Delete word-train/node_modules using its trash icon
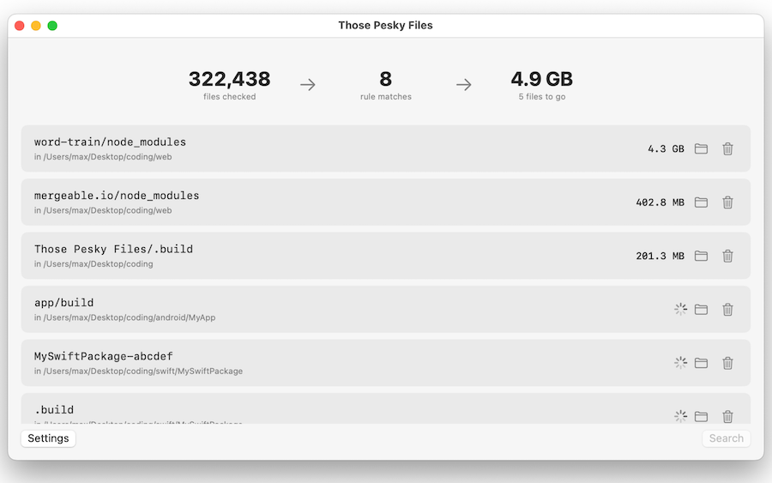This screenshot has width=772, height=483. 727,148
